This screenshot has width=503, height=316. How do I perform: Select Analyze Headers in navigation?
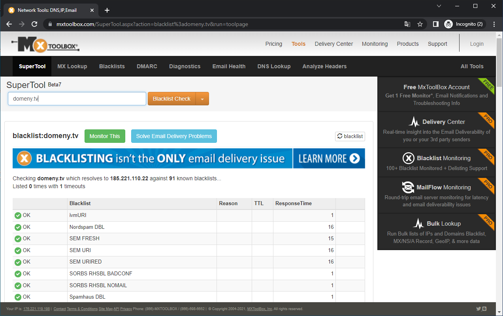tap(324, 66)
